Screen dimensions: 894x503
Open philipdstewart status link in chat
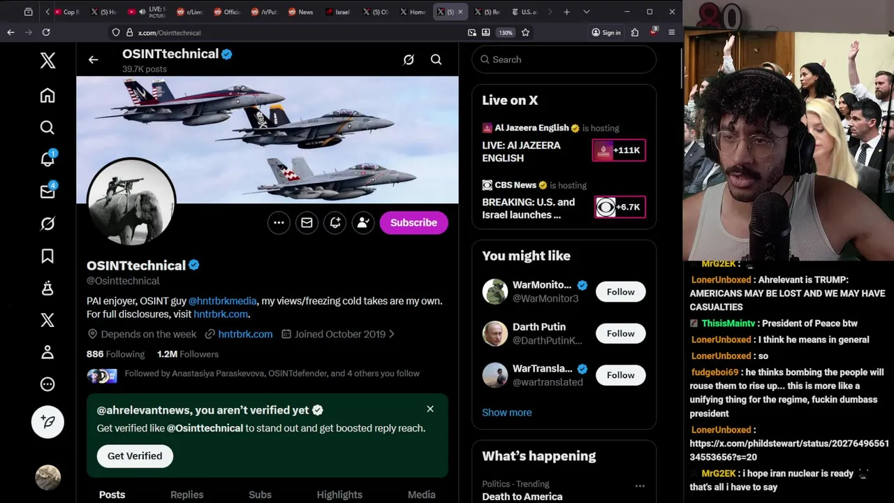click(x=789, y=451)
